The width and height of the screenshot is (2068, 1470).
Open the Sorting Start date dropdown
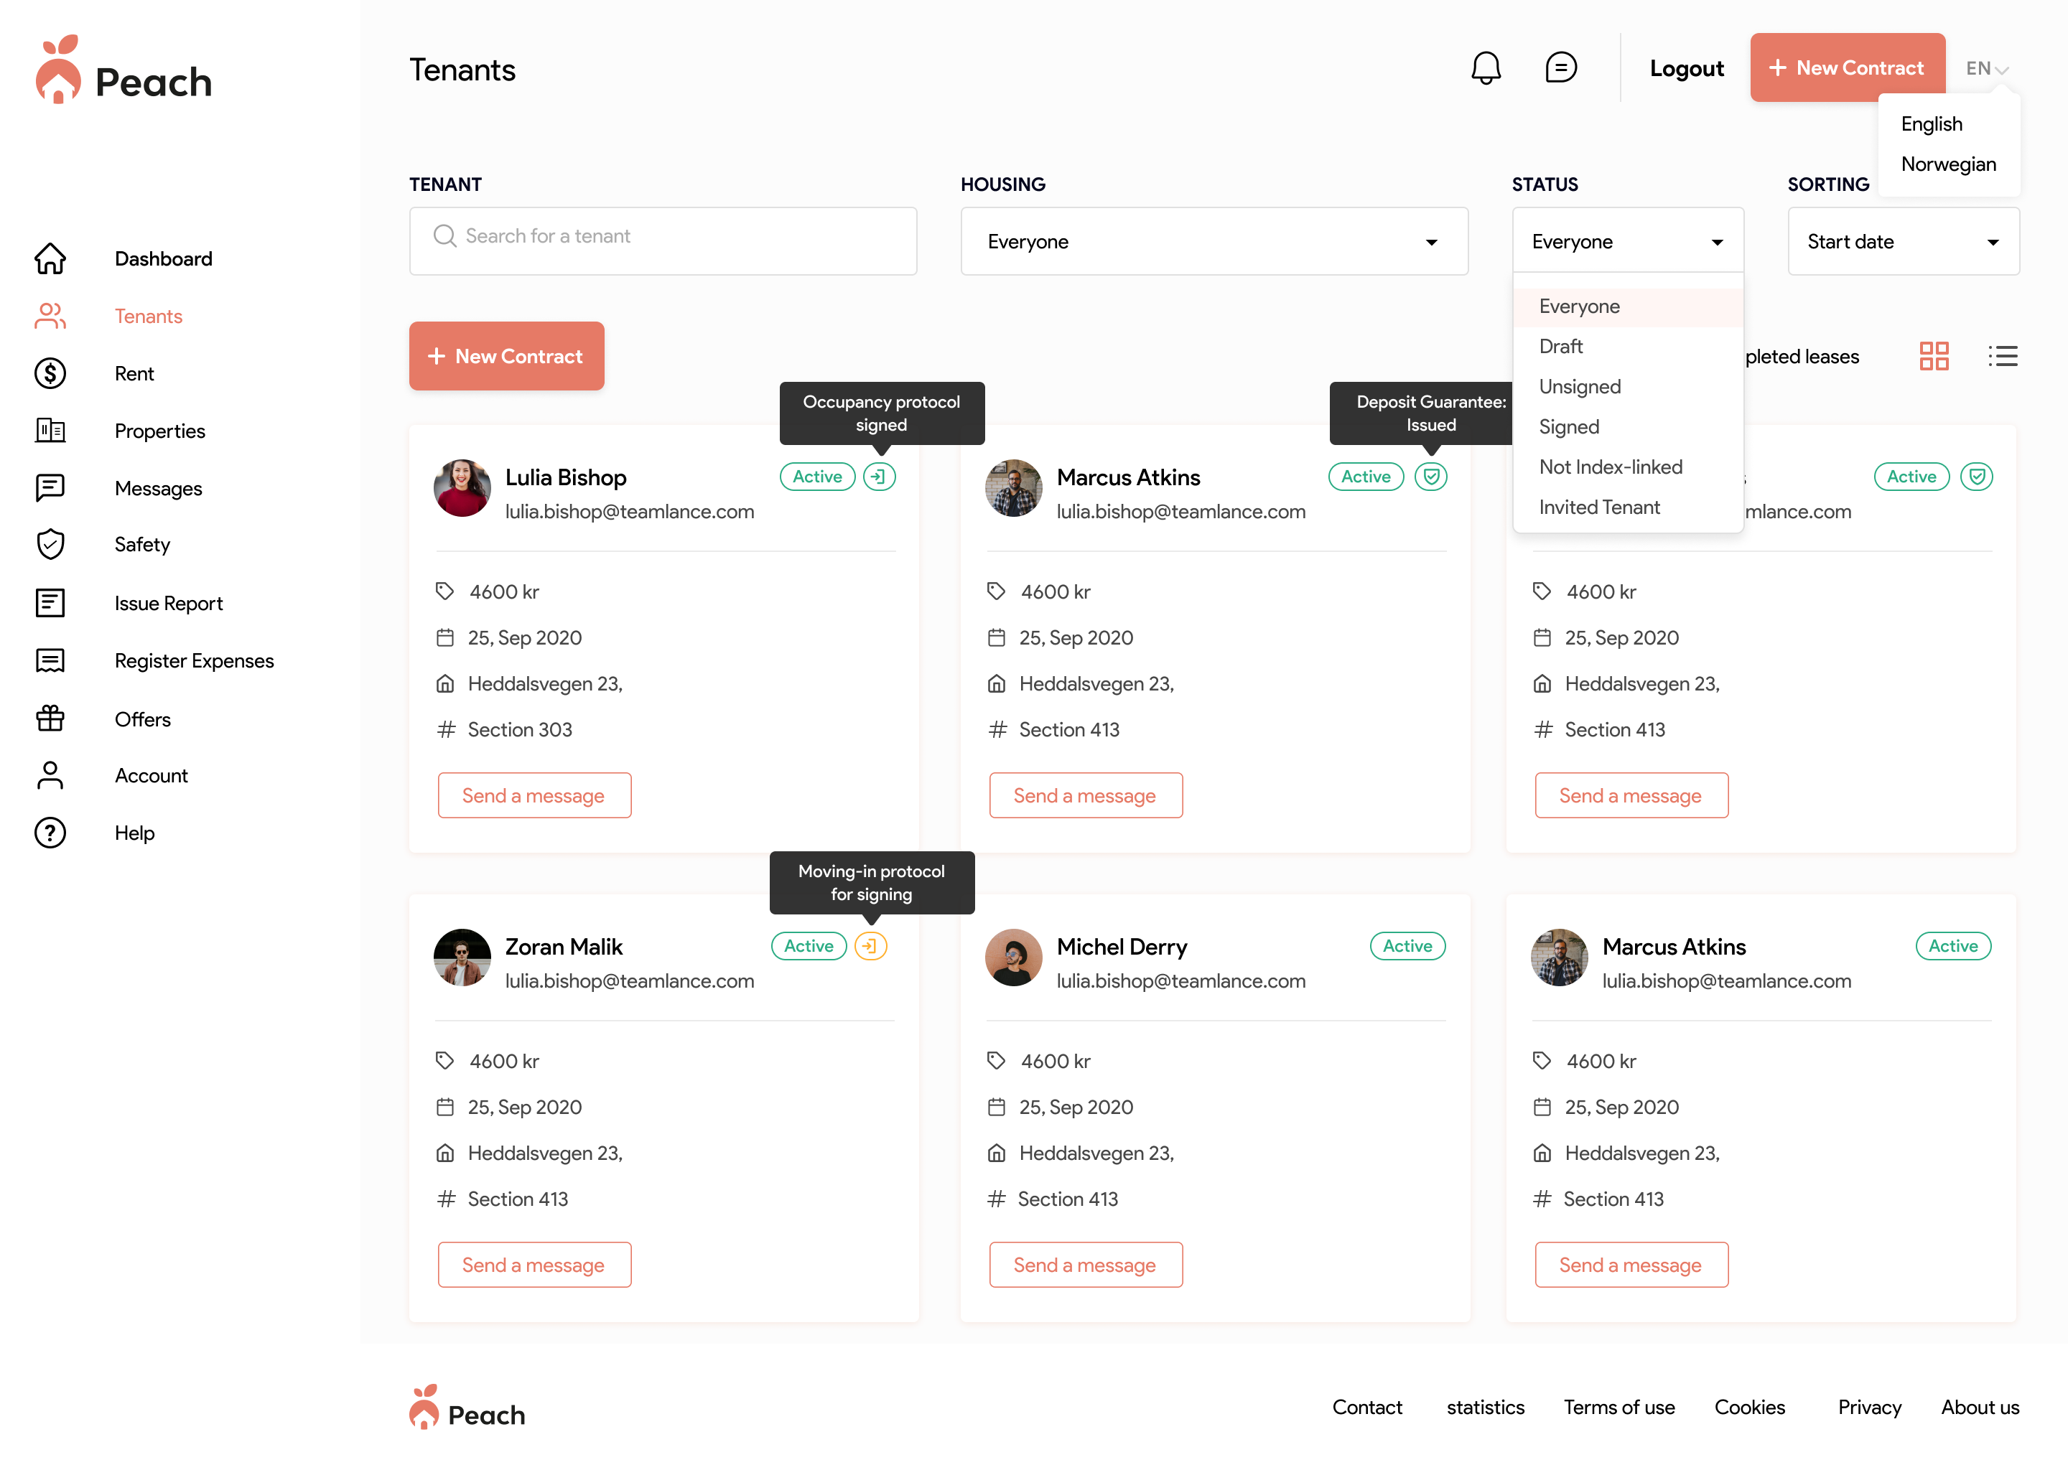tap(1902, 242)
